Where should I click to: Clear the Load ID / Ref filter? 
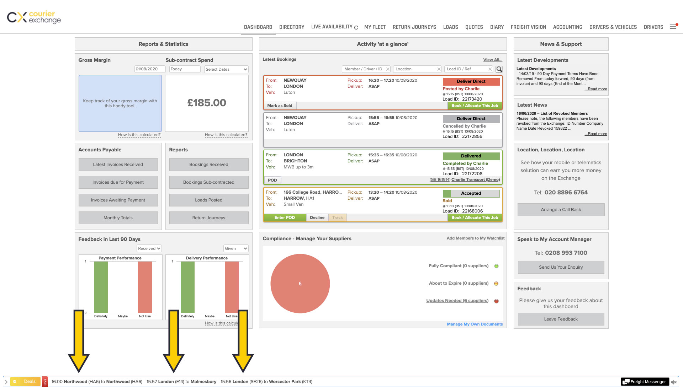tap(490, 69)
